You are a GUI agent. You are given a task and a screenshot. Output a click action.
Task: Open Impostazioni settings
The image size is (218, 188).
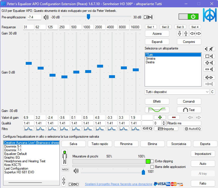[203, 154]
